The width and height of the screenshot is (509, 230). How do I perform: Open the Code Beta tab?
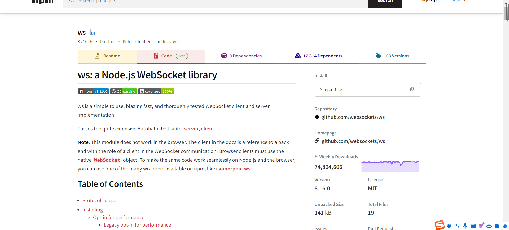170,56
